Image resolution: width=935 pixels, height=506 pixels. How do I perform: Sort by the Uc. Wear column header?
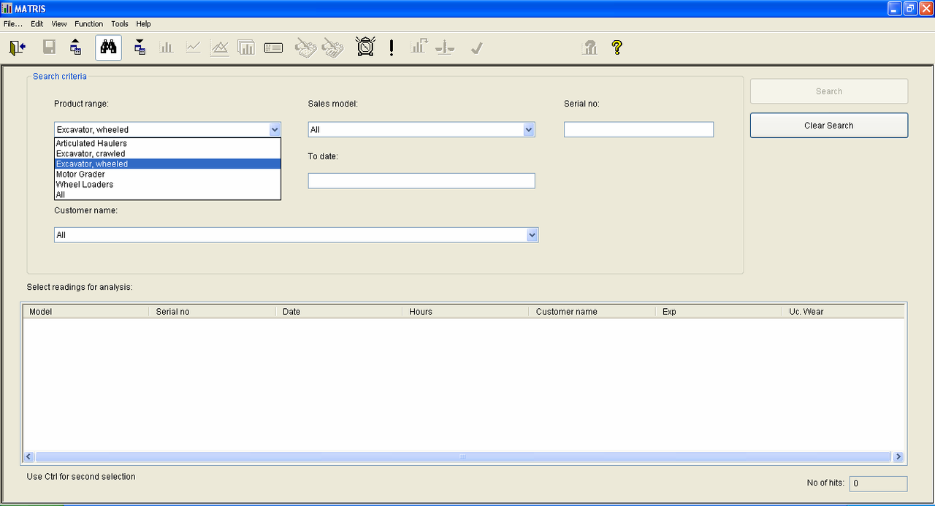pos(844,311)
